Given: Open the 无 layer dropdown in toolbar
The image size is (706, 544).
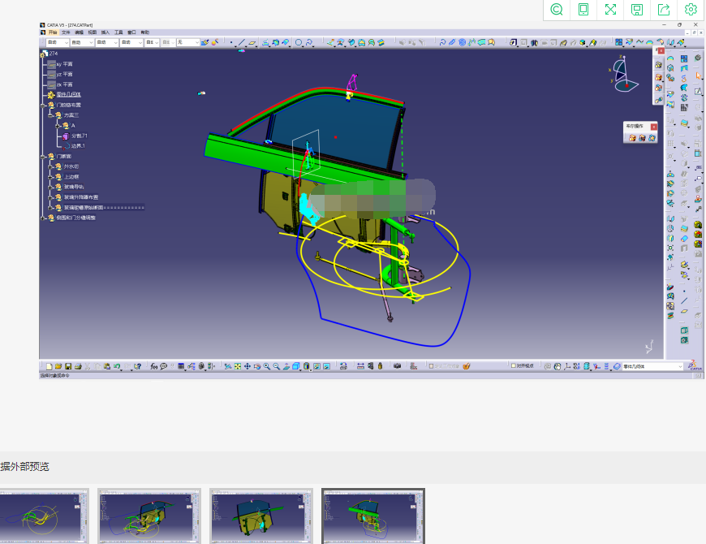Looking at the screenshot, I should [187, 42].
